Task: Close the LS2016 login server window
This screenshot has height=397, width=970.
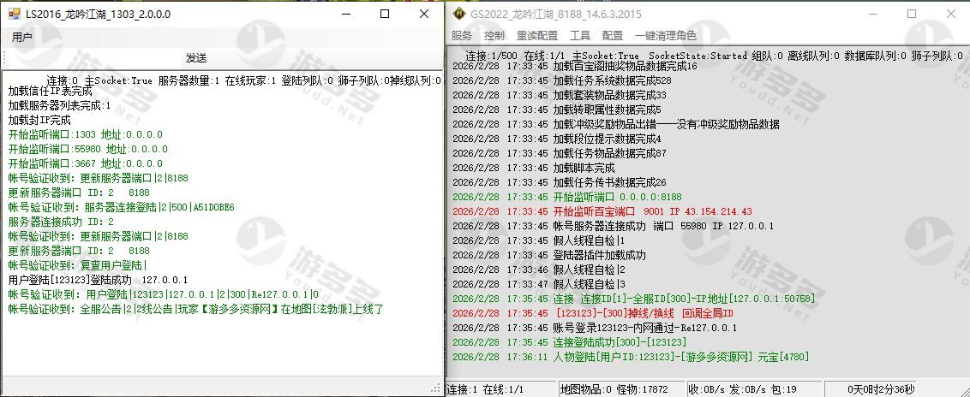Action: click(x=425, y=15)
